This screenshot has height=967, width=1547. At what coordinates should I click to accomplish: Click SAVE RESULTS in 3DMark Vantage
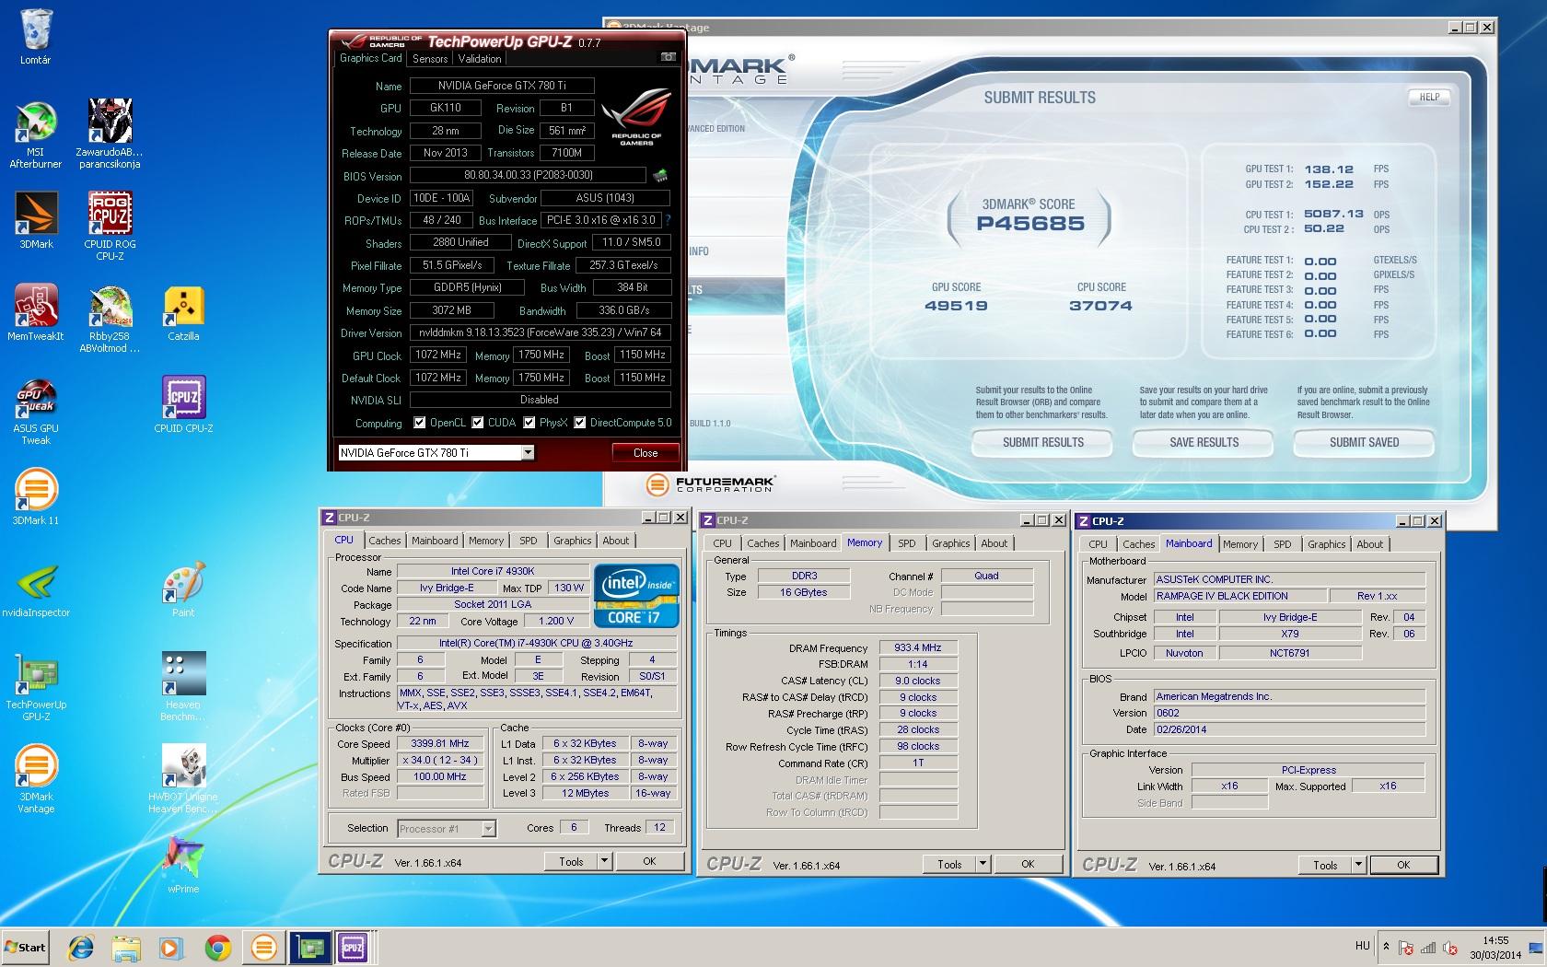pyautogui.click(x=1204, y=442)
